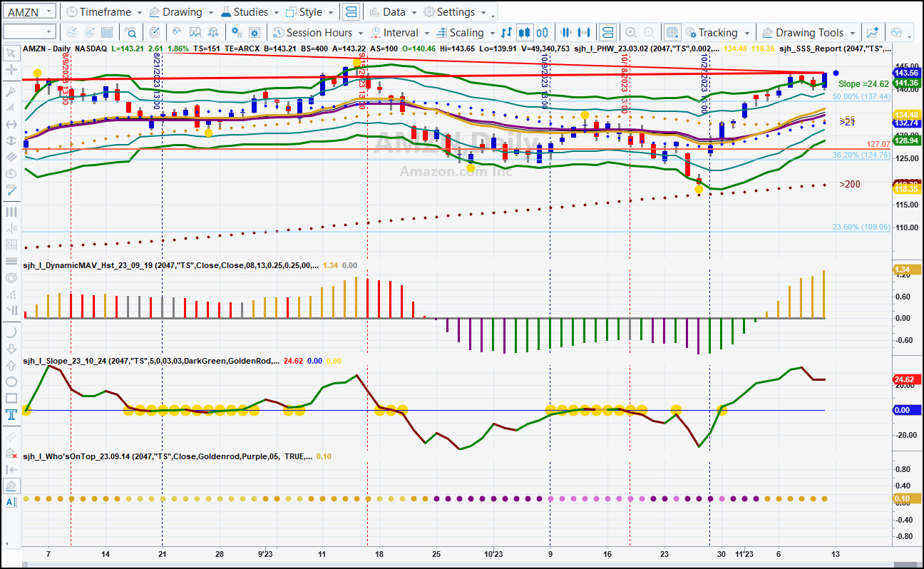This screenshot has width=924, height=569.
Task: Click the delete drawing tool with red X
Action: click(x=11, y=453)
